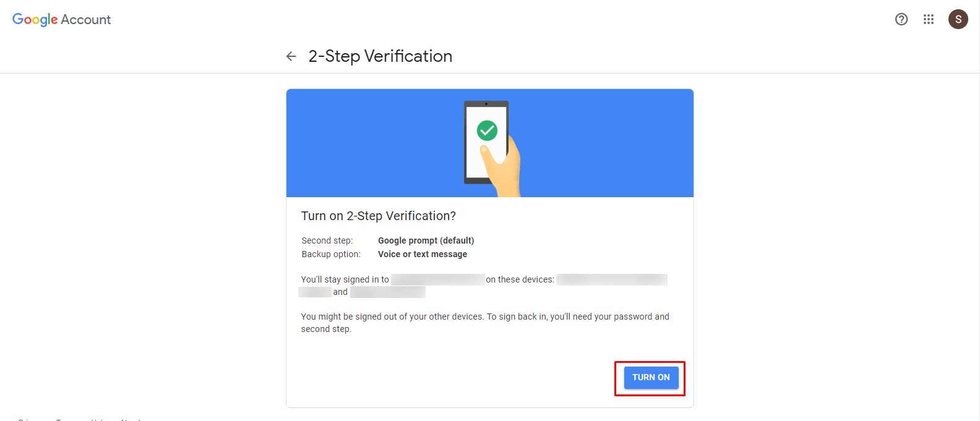Click the blurred device list after these devices

click(612, 279)
